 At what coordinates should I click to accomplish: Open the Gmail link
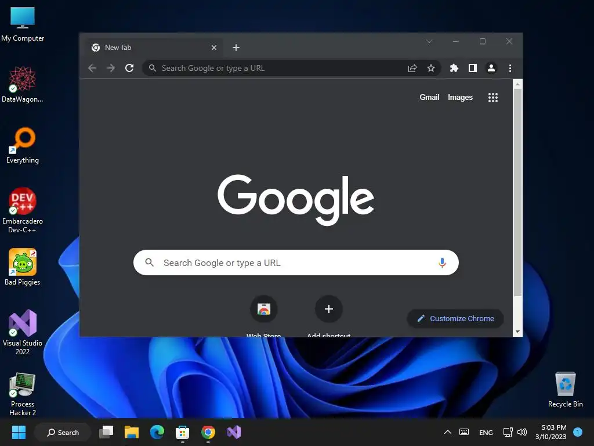pyautogui.click(x=429, y=97)
